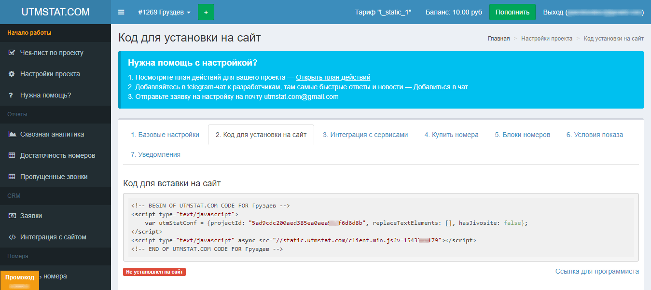Select tab 2. Код для установки на сайт
651x290 pixels.
coord(261,135)
